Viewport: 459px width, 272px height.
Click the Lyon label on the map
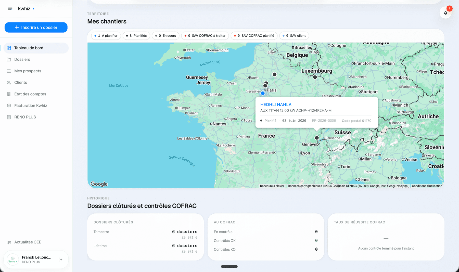coord(305,153)
